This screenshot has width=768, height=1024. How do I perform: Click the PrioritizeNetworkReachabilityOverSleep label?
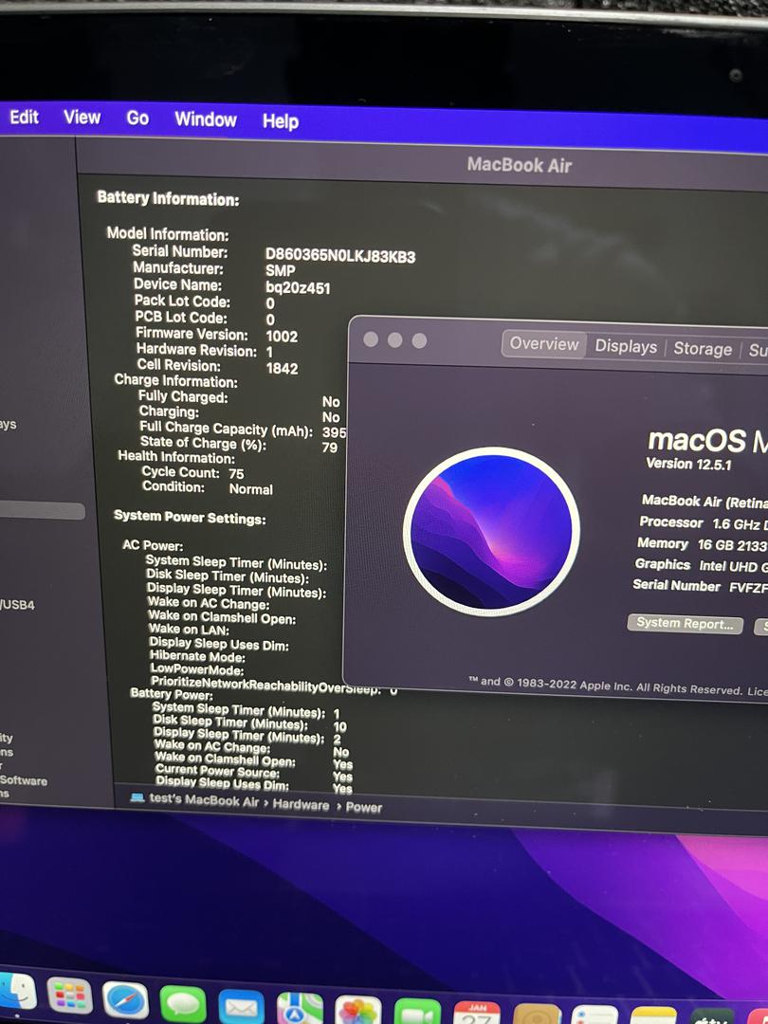point(265,686)
